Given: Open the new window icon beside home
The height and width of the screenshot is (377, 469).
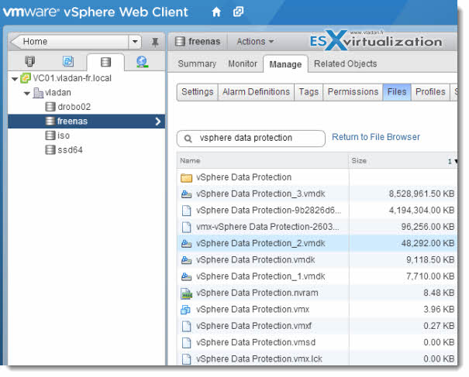Looking at the screenshot, I should tap(238, 12).
